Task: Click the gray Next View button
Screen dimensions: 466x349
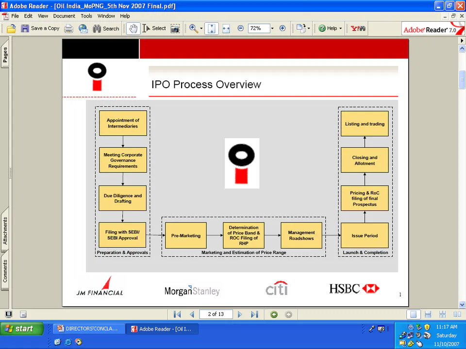Action: [x=288, y=314]
